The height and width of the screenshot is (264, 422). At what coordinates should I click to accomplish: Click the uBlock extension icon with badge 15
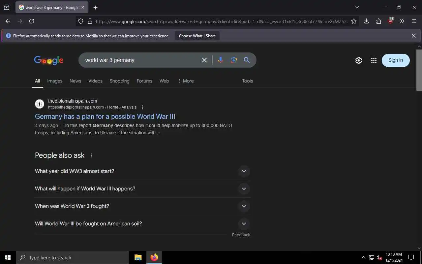pos(391,21)
